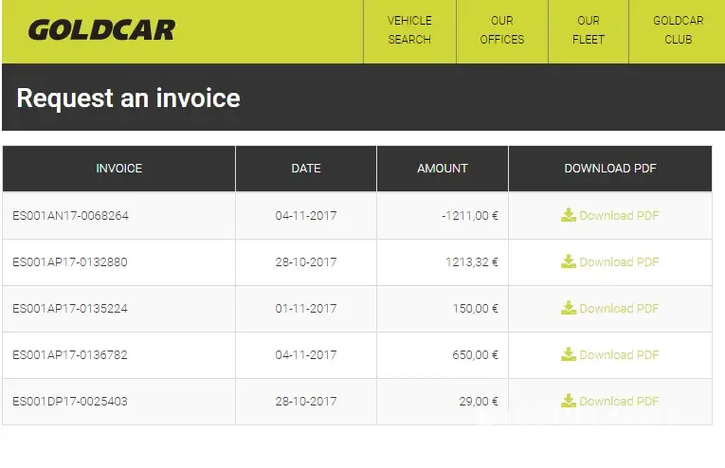
Task: Click date 28-10-2017 in ES001AP17-0132880 row
Action: 305,262
